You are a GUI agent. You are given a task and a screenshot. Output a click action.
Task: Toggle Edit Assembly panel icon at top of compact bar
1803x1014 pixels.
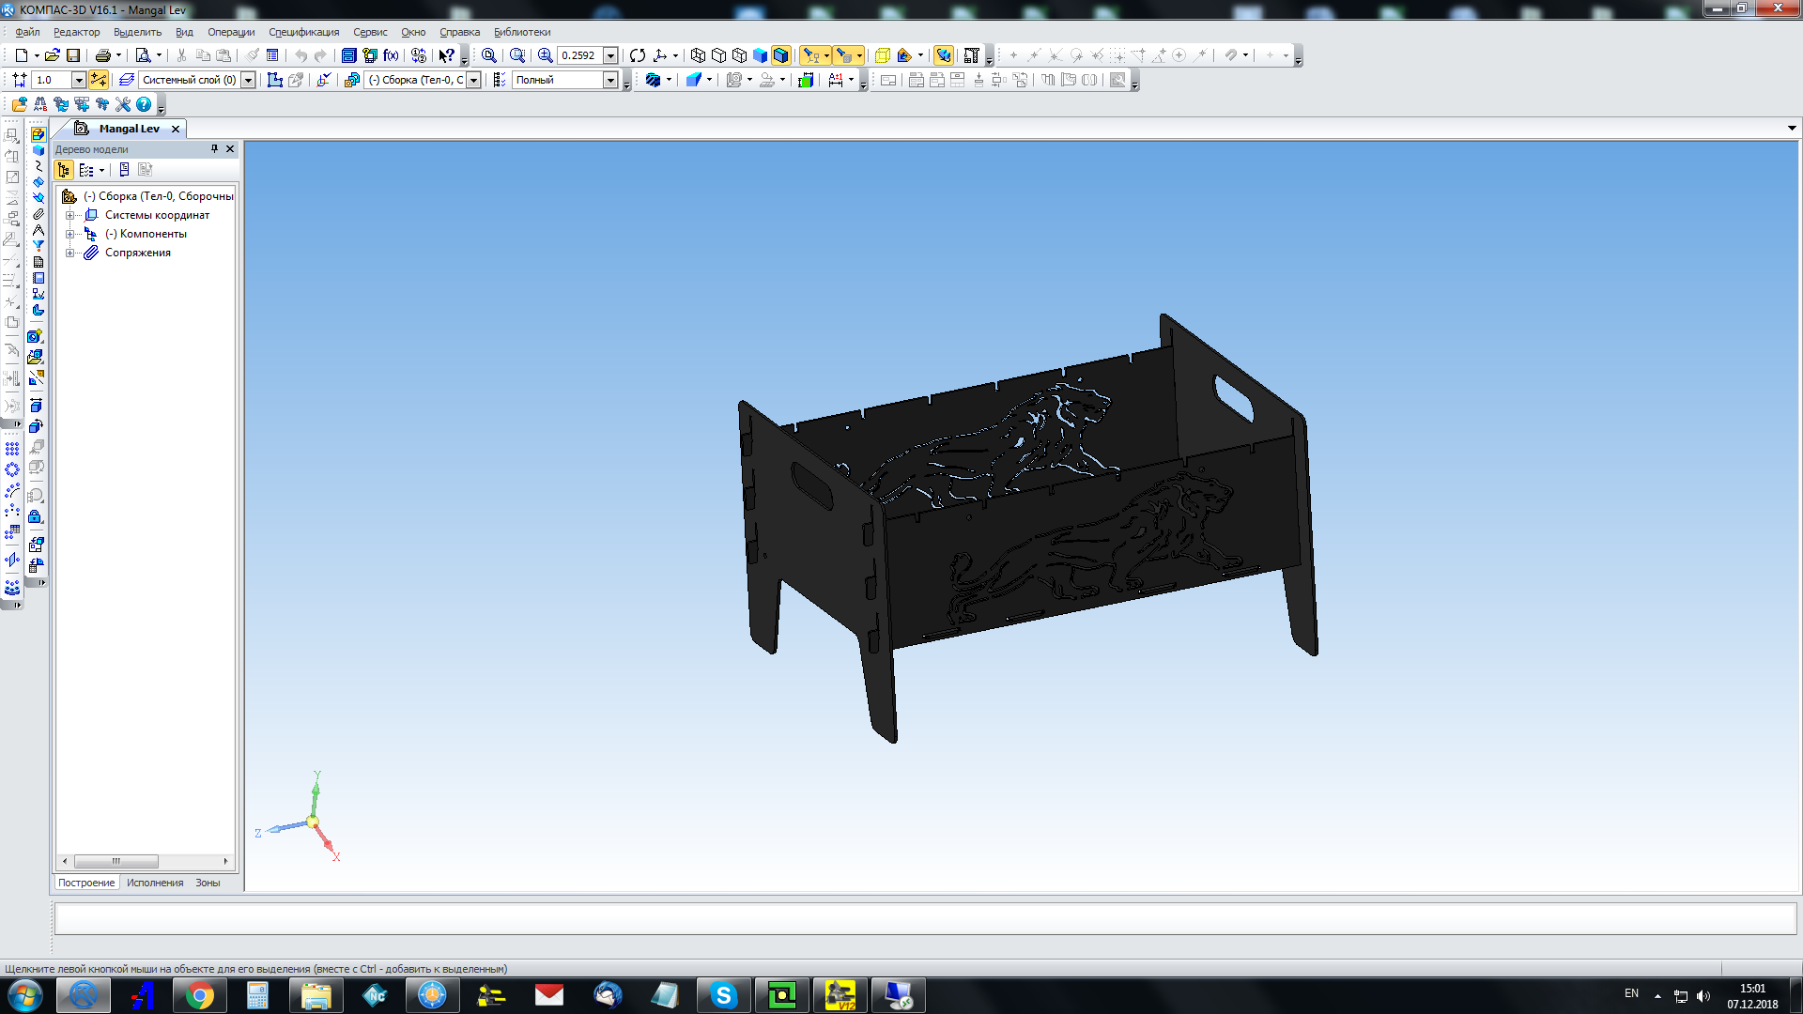pyautogui.click(x=39, y=134)
